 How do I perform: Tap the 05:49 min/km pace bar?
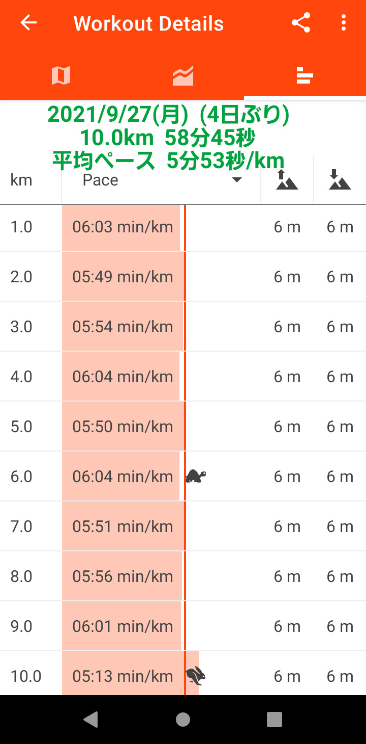tap(123, 277)
